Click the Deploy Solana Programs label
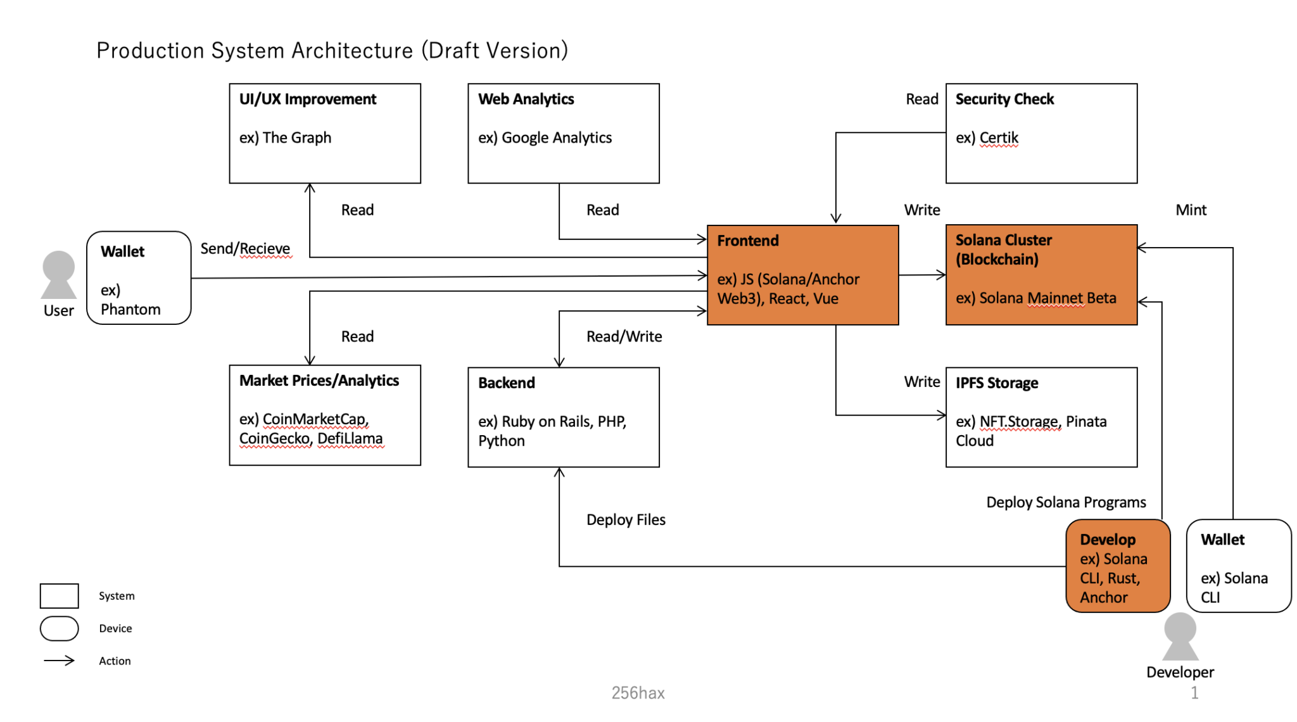The image size is (1297, 722). (1066, 502)
